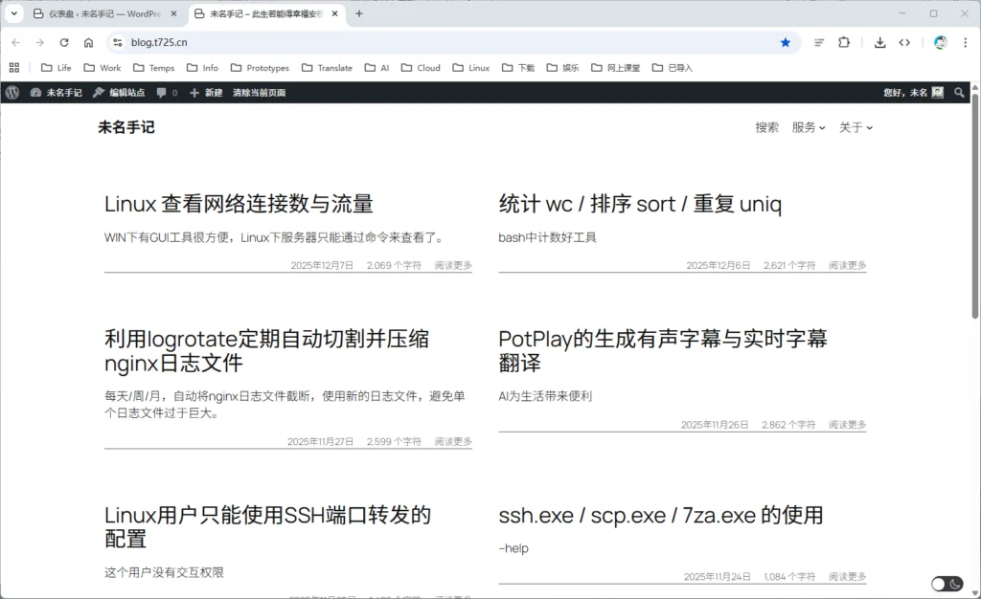Click the WordPress logo in admin bar

coord(11,93)
